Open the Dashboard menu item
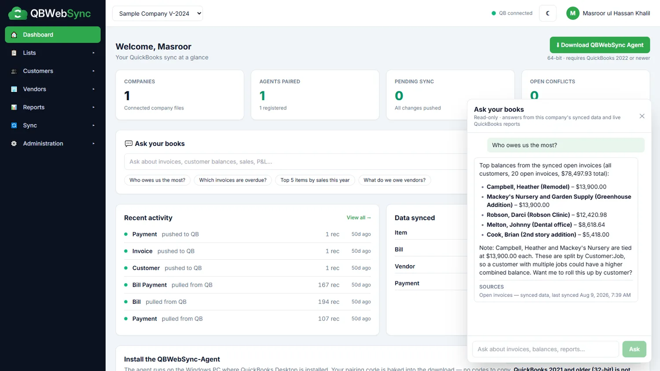 pos(53,35)
